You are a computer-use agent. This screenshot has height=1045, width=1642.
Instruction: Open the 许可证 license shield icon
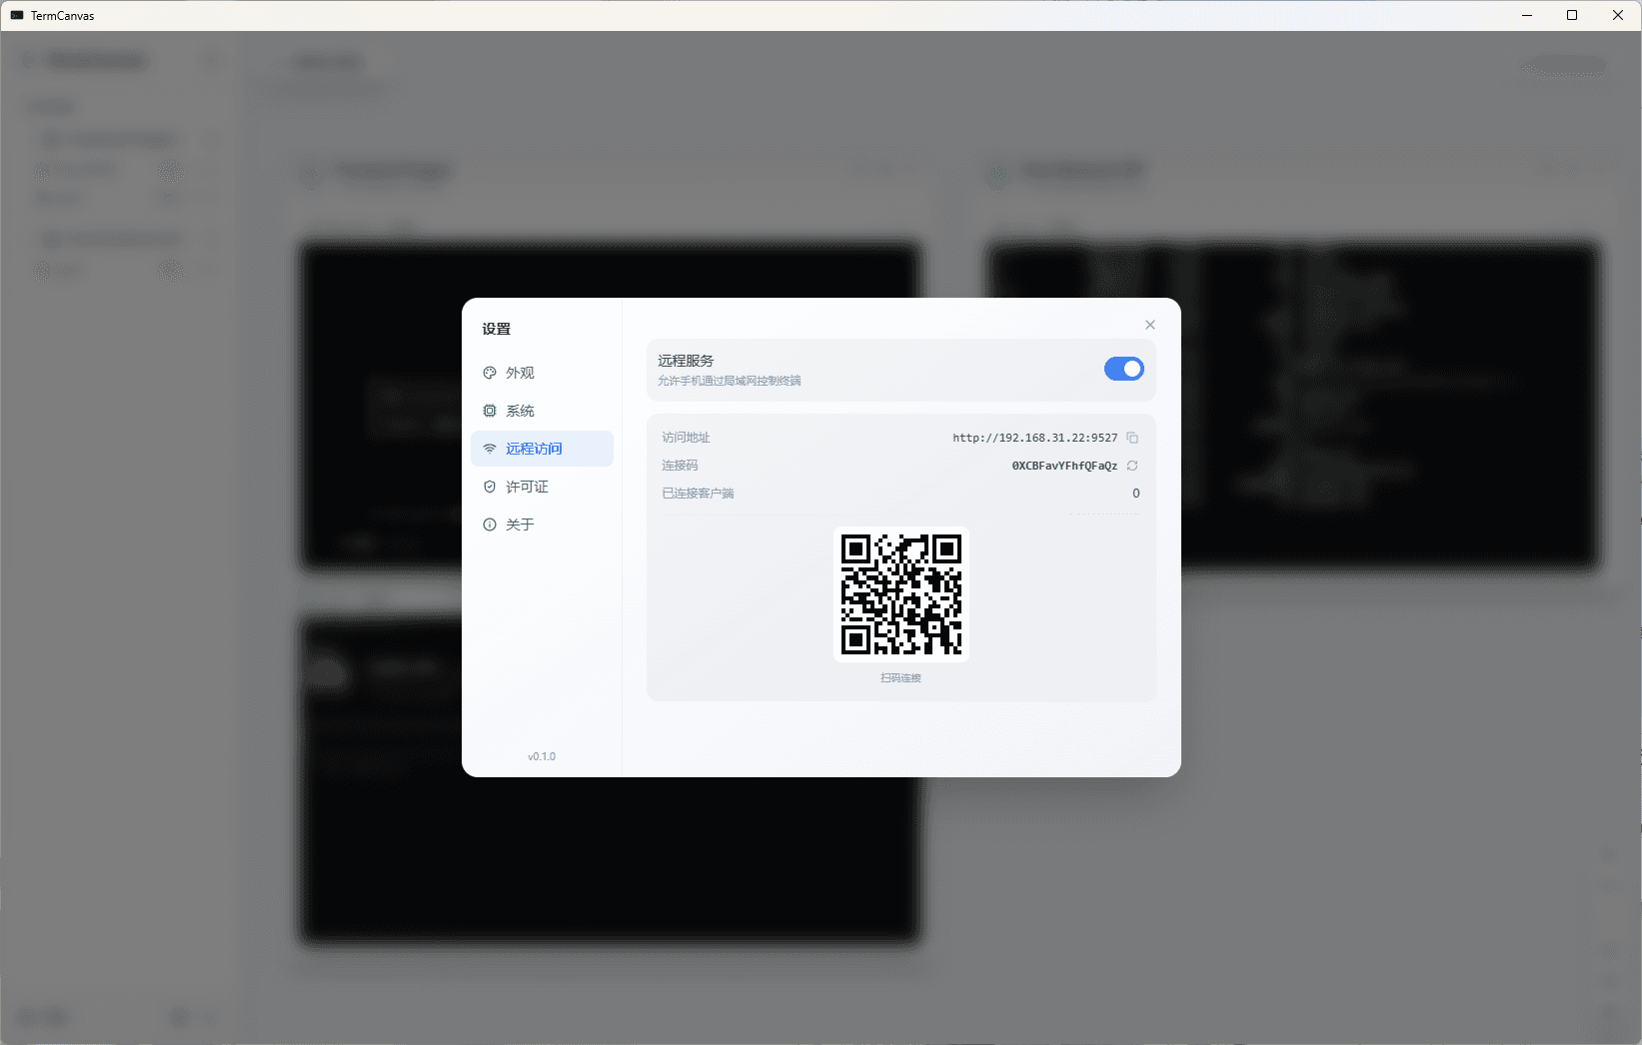tap(490, 486)
